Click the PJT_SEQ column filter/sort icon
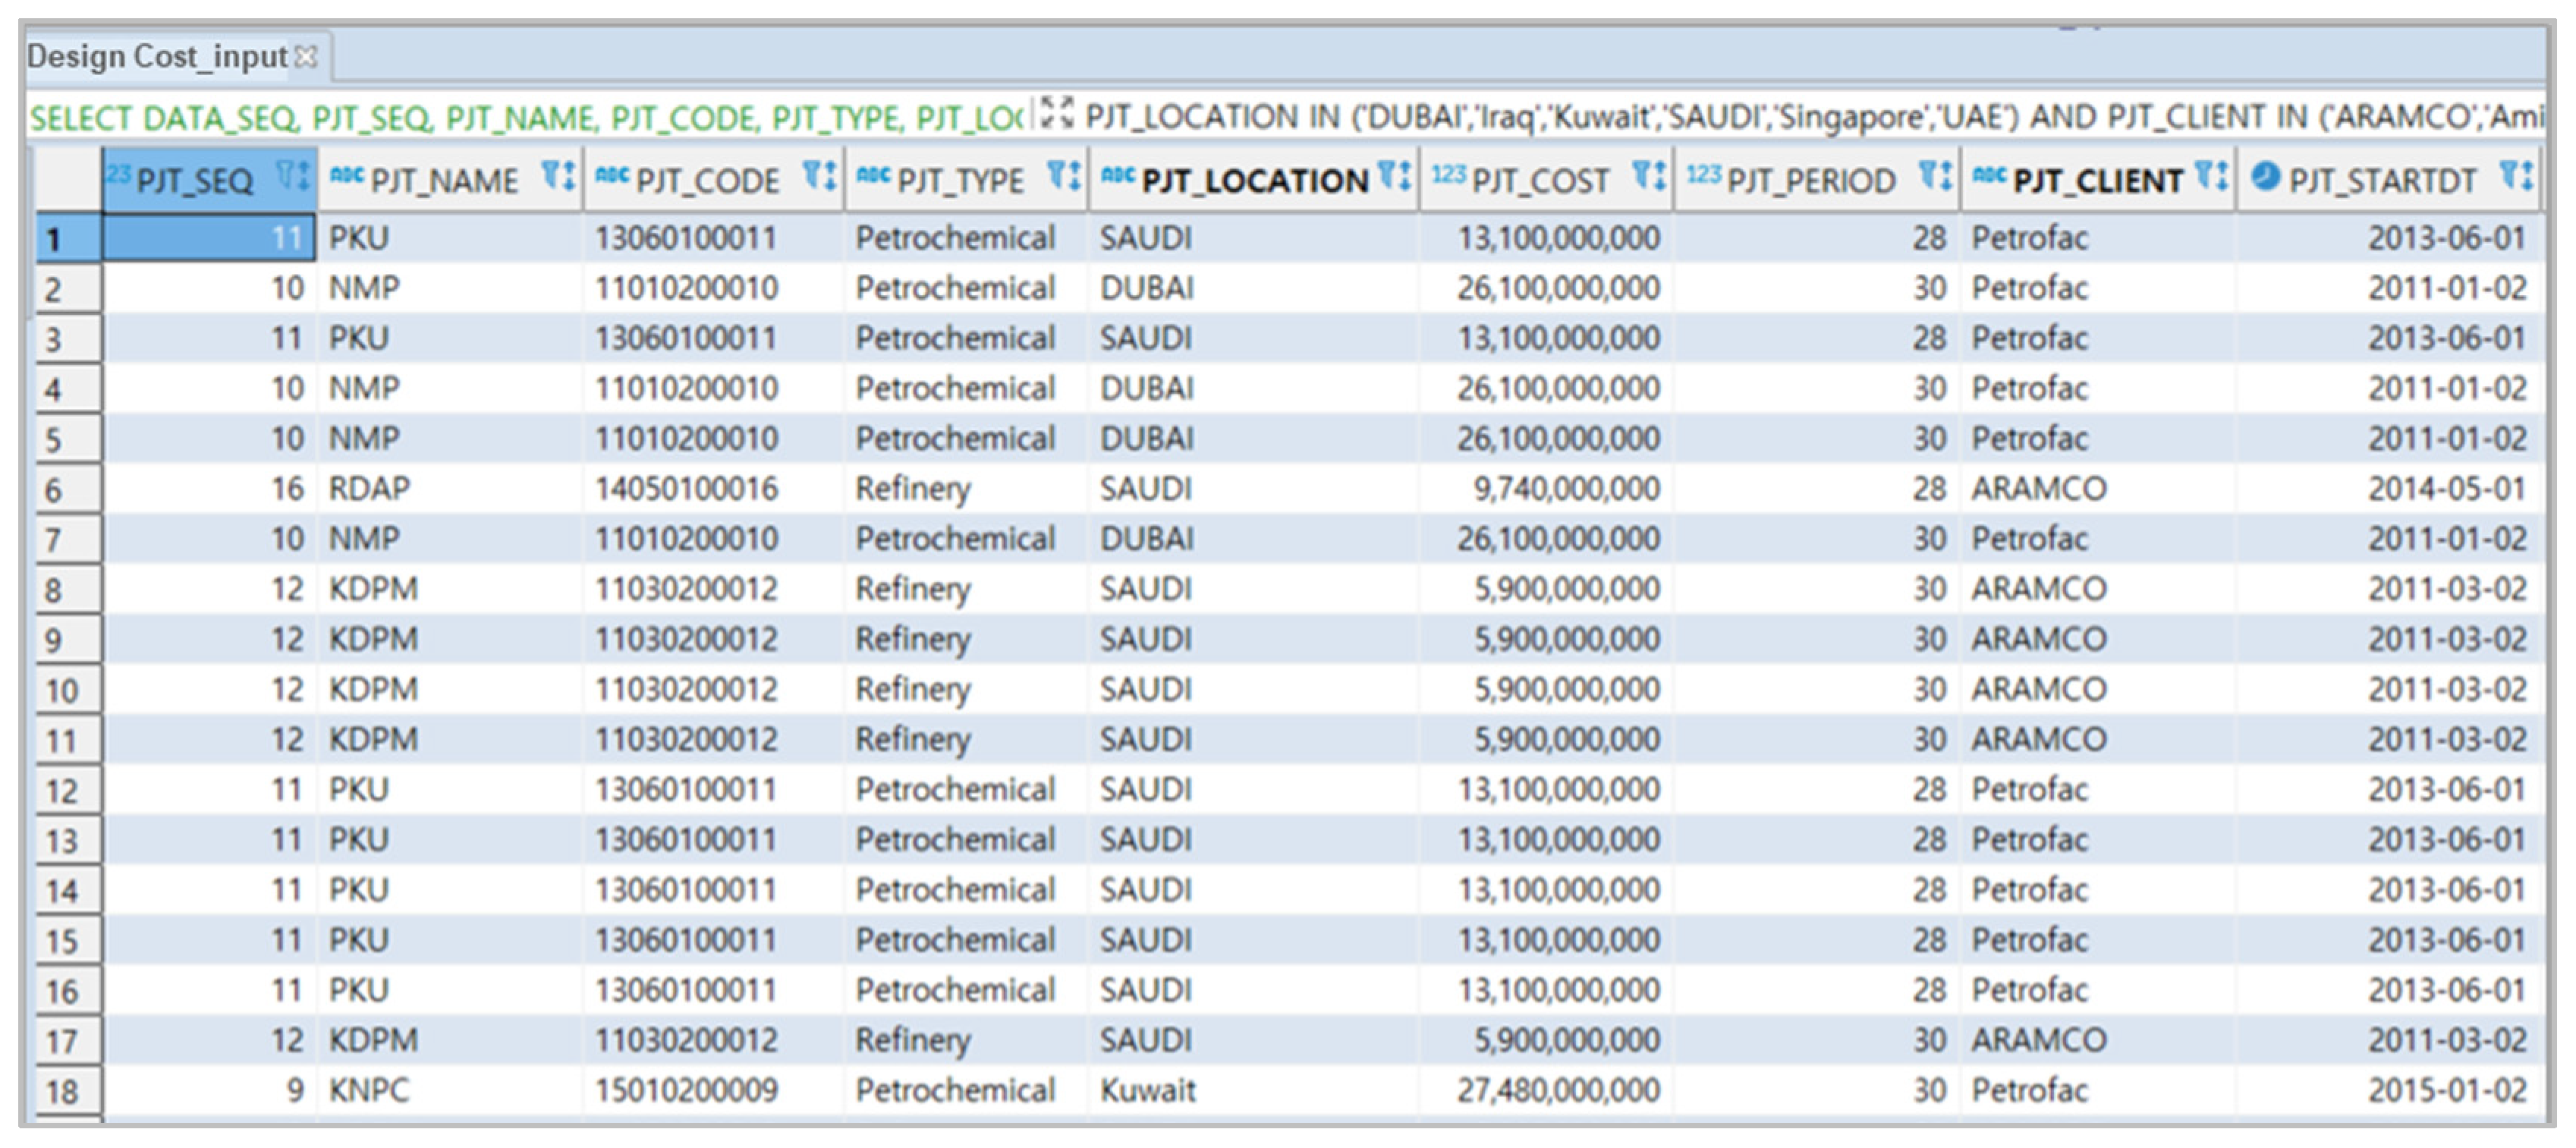 [293, 177]
